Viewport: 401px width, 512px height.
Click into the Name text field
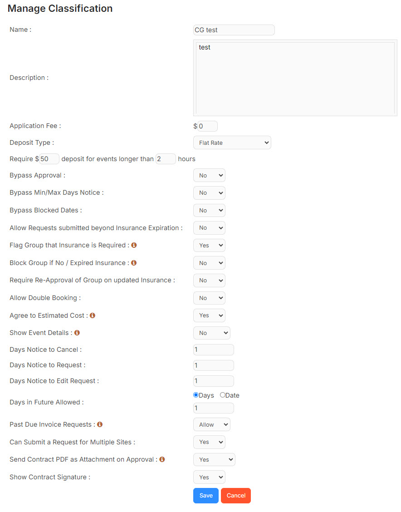[x=234, y=30]
